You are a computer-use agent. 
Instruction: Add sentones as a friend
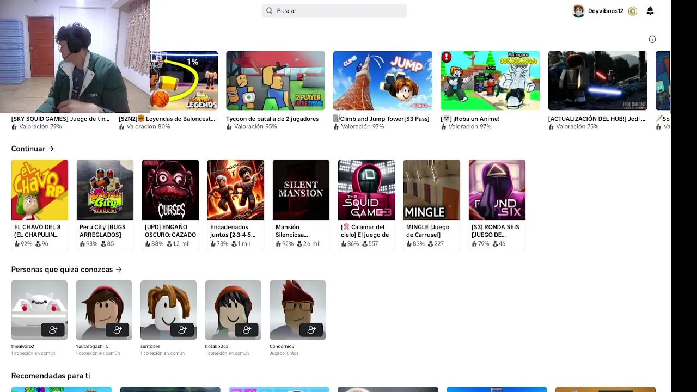(182, 330)
